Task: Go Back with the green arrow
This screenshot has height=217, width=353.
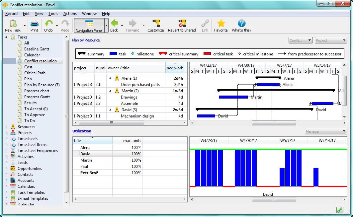Action: pos(114,23)
